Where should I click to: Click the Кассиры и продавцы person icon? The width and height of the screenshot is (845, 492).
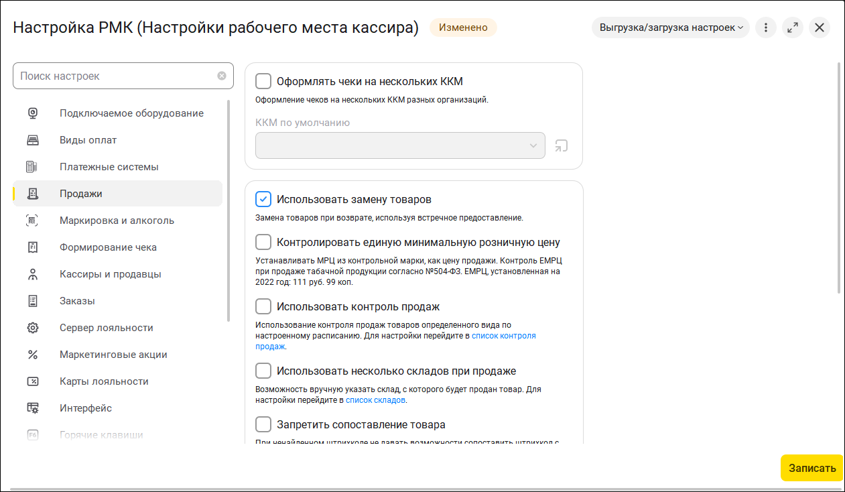click(32, 274)
